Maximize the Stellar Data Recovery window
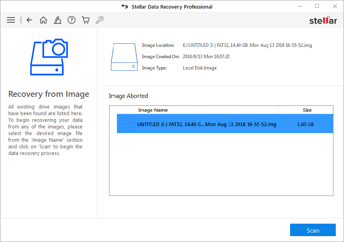 317,6
